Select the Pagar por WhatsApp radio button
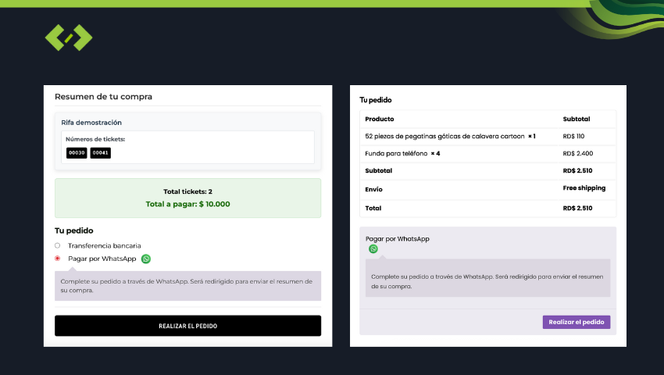 coord(57,258)
